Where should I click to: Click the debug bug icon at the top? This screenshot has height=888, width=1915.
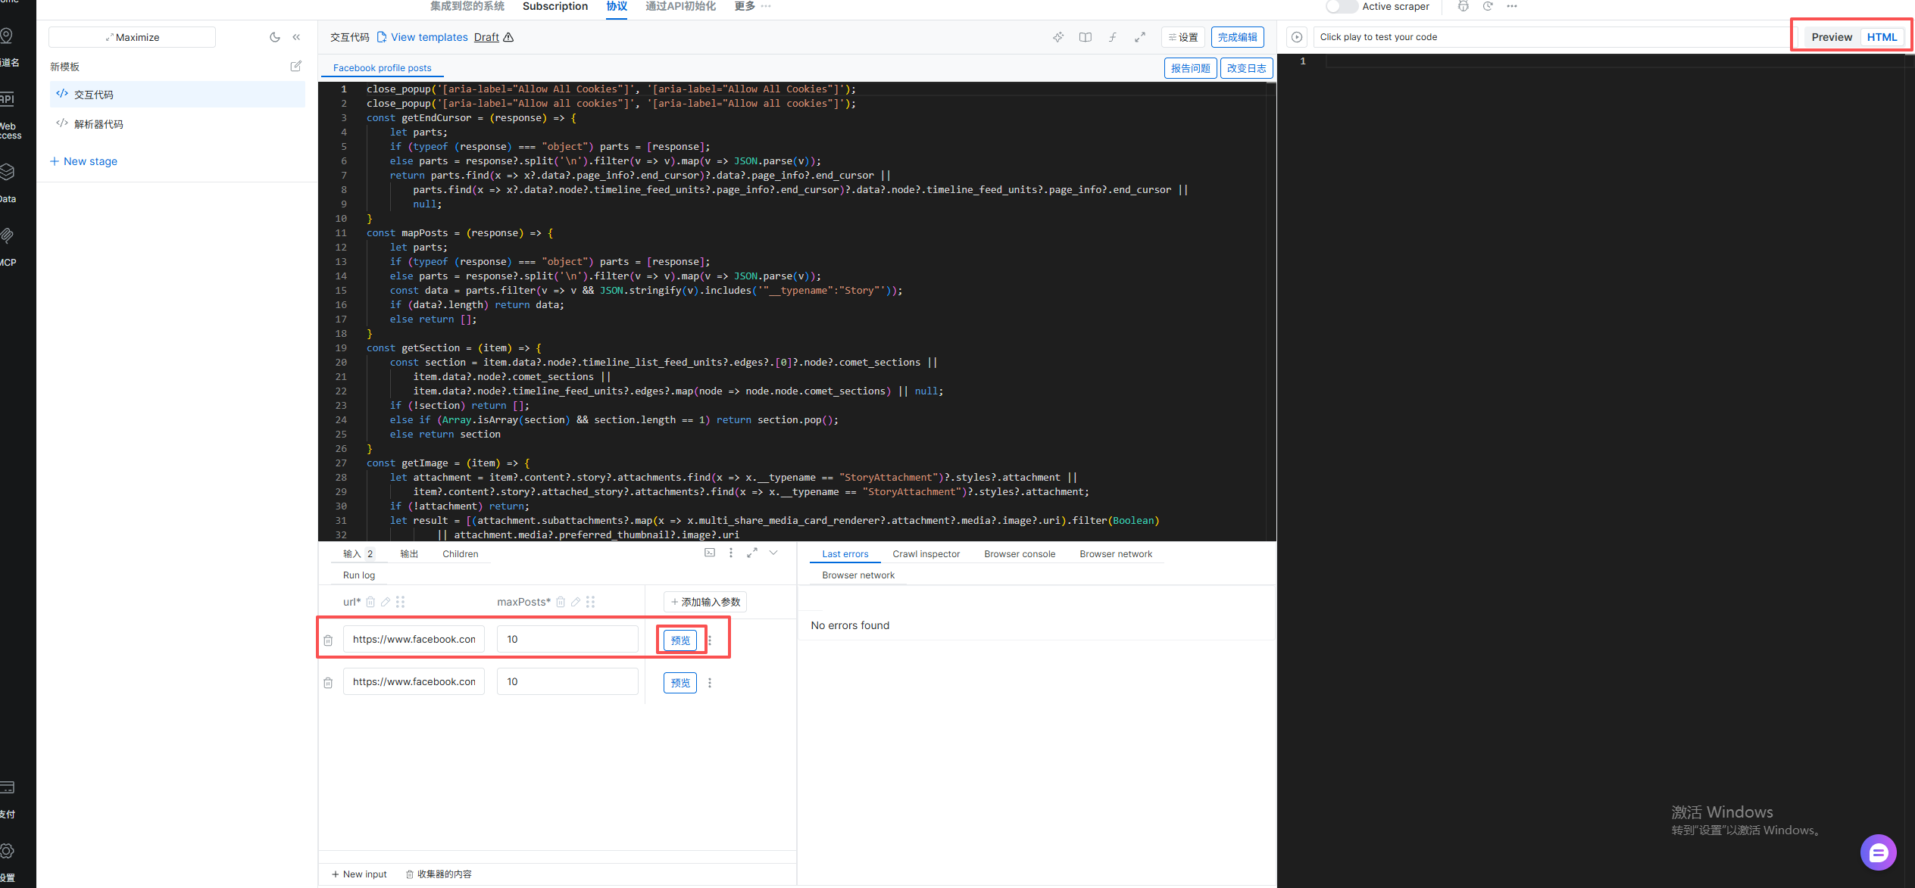[x=1464, y=6]
